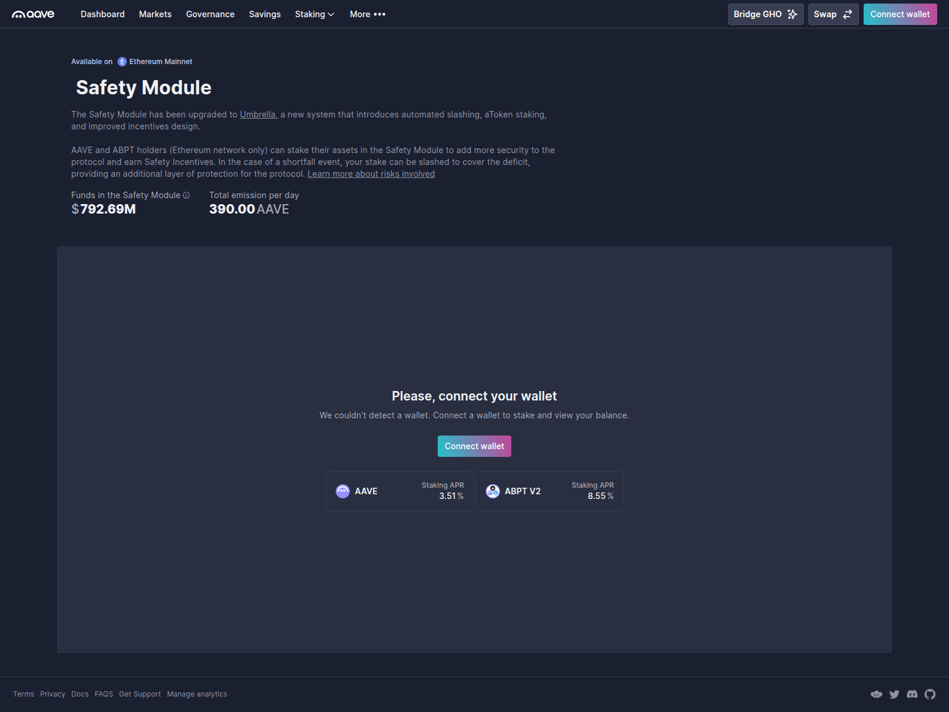Viewport: 949px width, 712px height.
Task: Select the AAVE staking APR 3.51% value
Action: pos(451,496)
